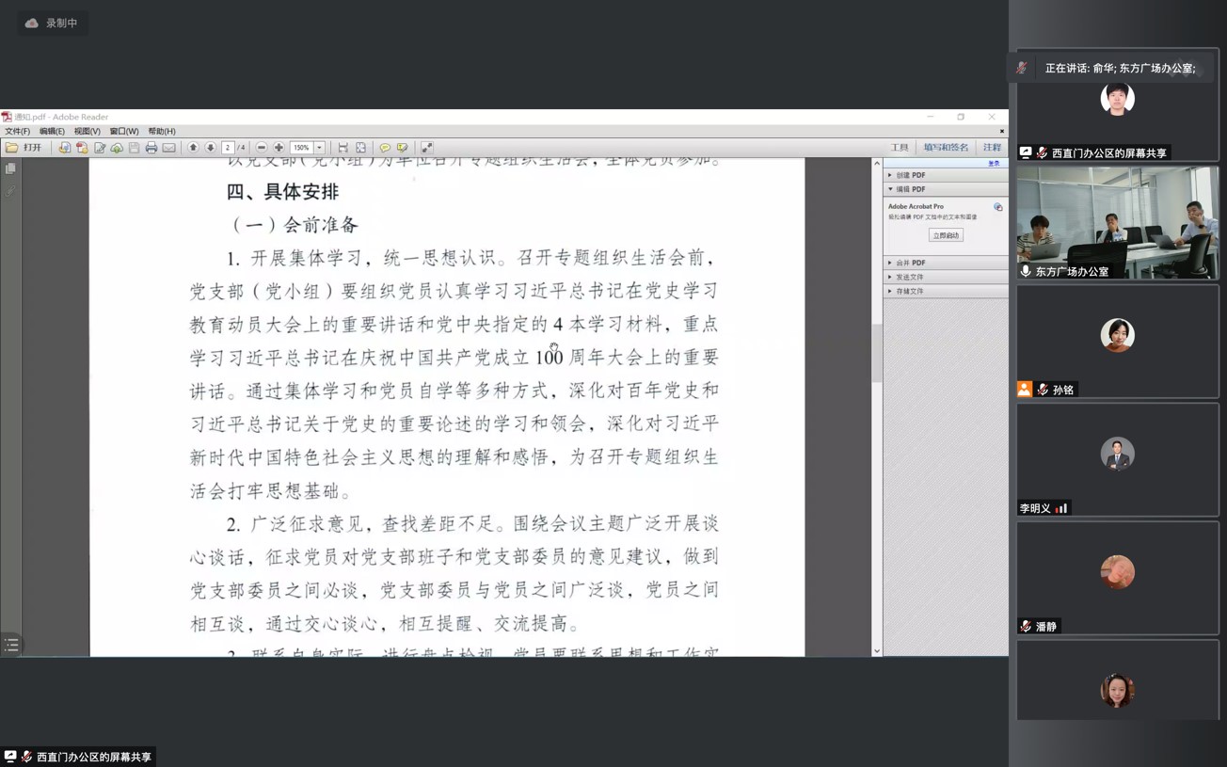Click the print icon in toolbar
This screenshot has height=767, width=1227.
(151, 148)
